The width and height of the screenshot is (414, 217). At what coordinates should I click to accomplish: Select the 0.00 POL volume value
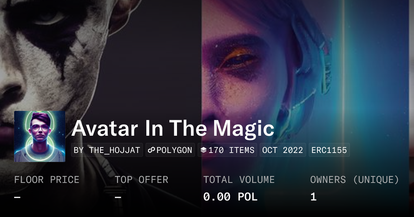coord(230,197)
